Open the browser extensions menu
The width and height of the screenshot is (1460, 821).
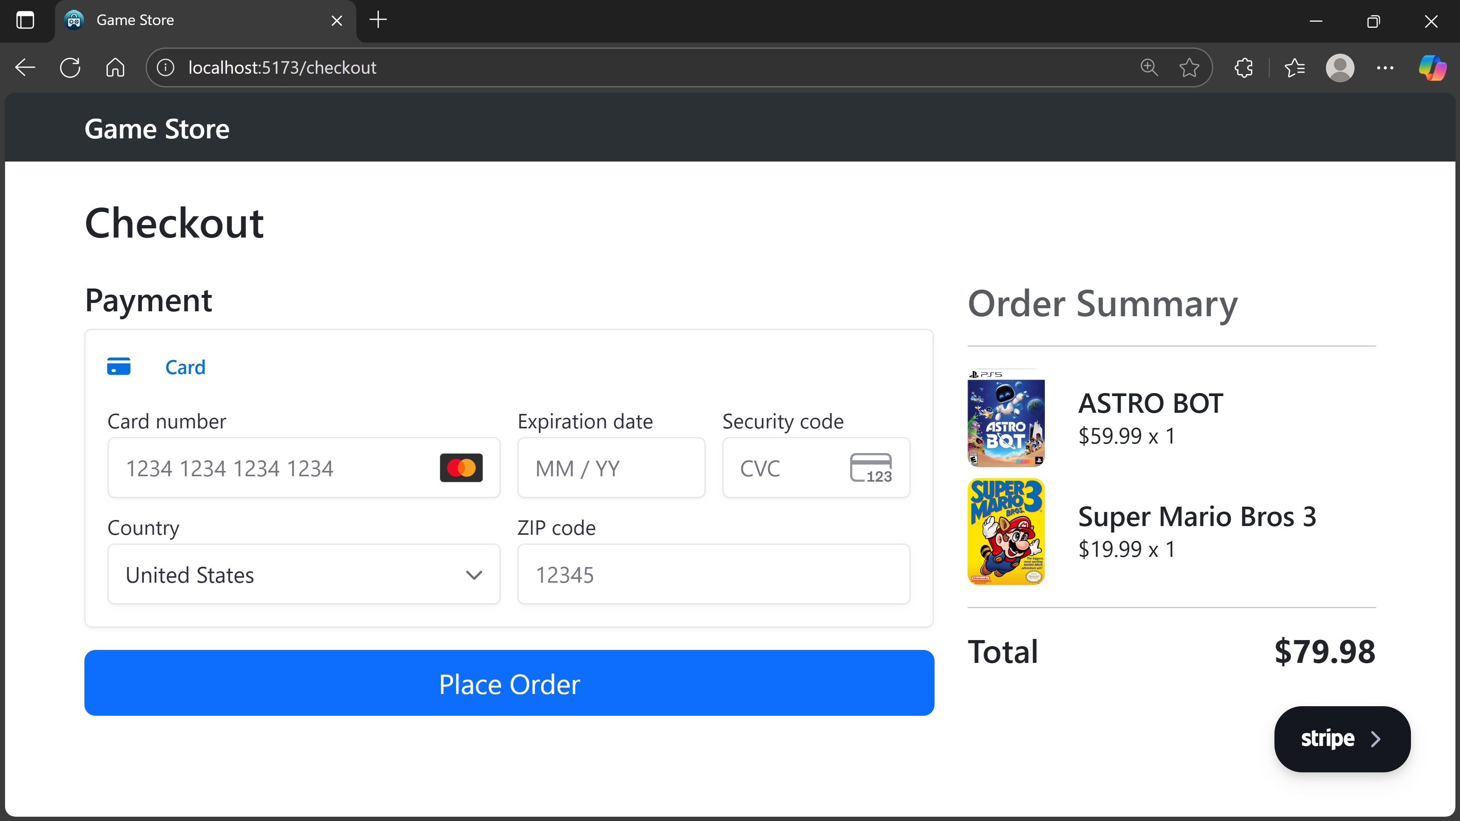pos(1244,68)
